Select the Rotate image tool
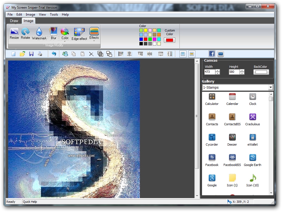This screenshot has width=282, height=212. pyautogui.click(x=25, y=33)
